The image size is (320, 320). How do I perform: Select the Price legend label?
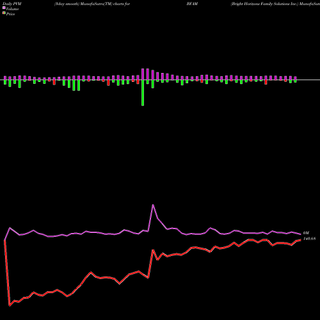tap(10, 14)
